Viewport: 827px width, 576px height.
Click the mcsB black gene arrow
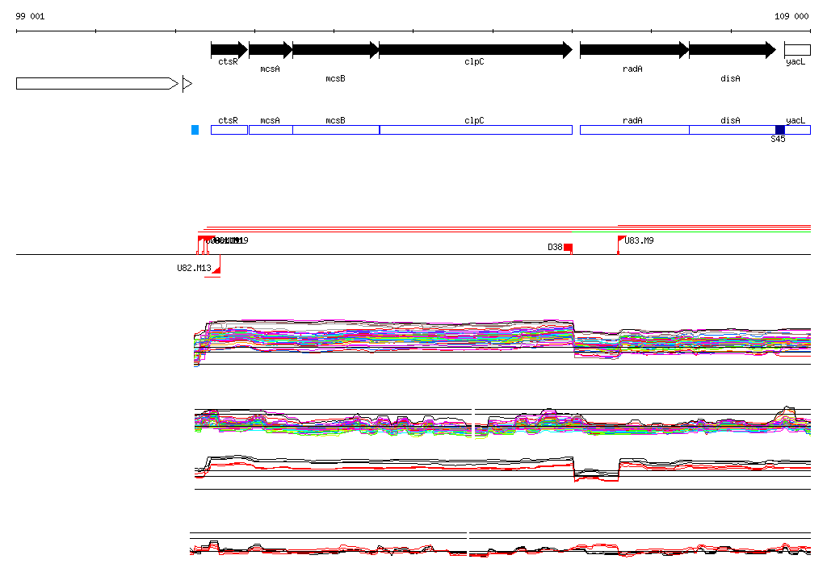[335, 50]
